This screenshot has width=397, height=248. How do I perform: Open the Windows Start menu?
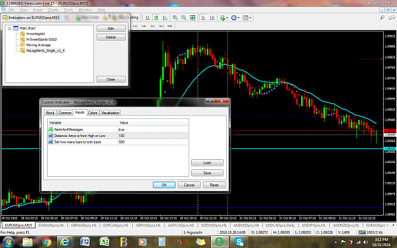[x=8, y=242]
